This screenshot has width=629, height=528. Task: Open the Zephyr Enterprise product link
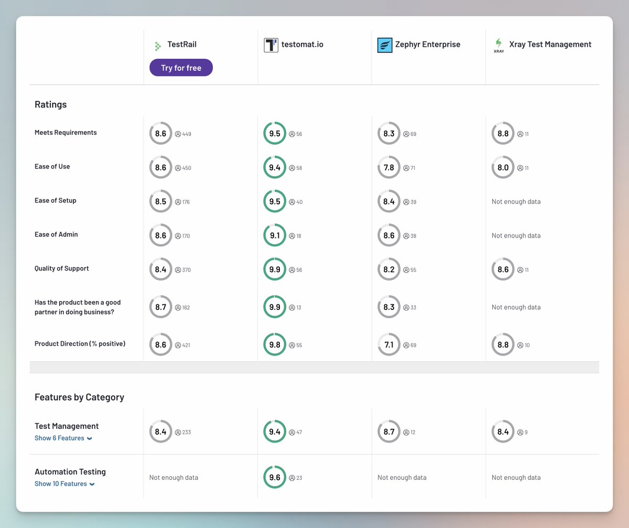[x=428, y=45]
